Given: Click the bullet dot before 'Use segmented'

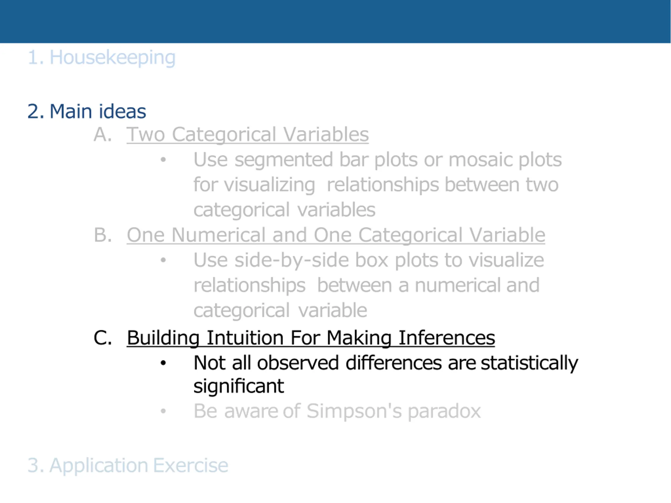Looking at the screenshot, I should [163, 159].
